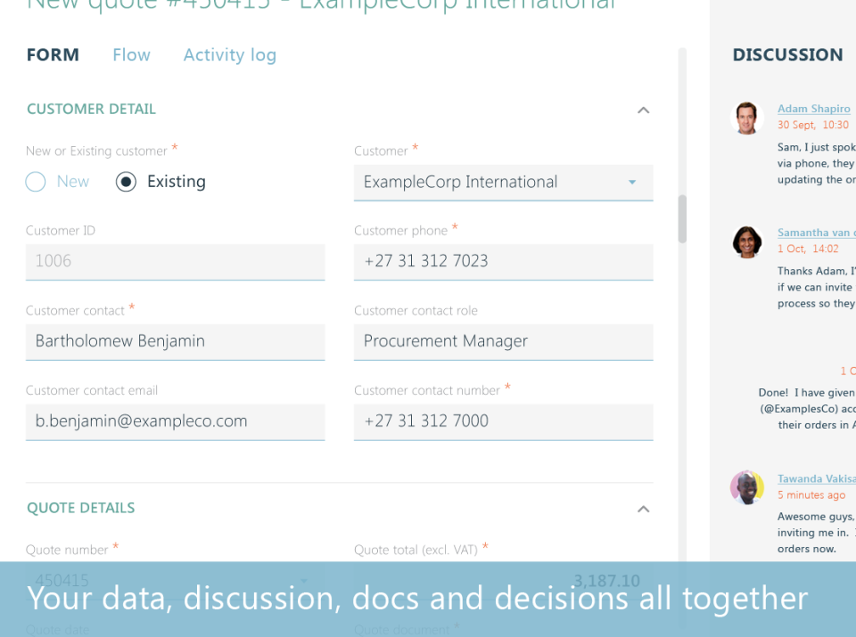Select the 'New' customer radio button
The height and width of the screenshot is (637, 856).
pyautogui.click(x=36, y=181)
